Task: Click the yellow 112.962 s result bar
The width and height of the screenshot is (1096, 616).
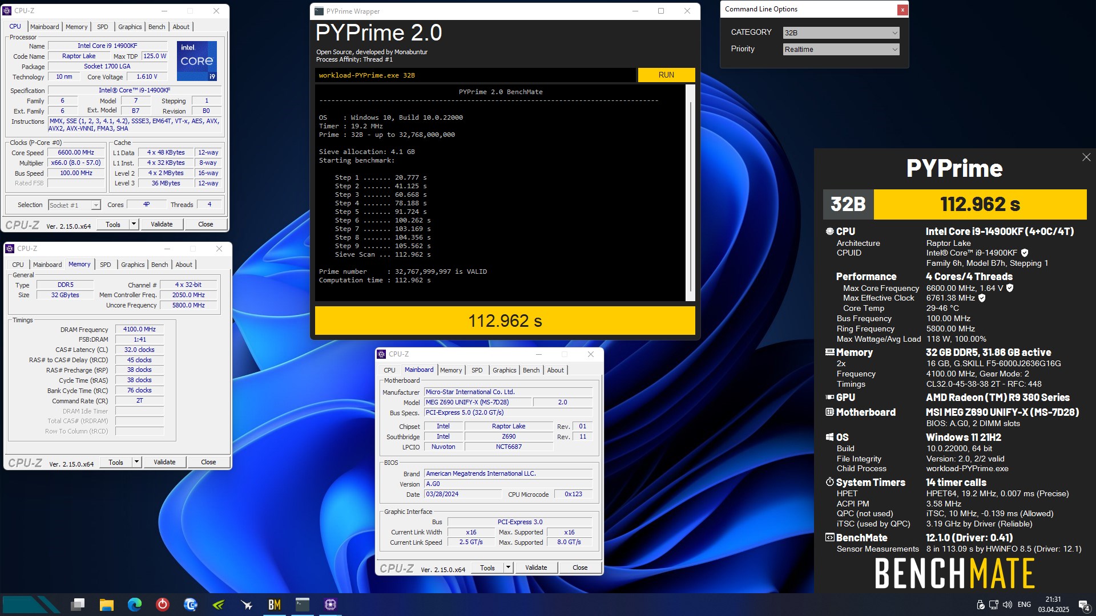Action: pyautogui.click(x=505, y=321)
